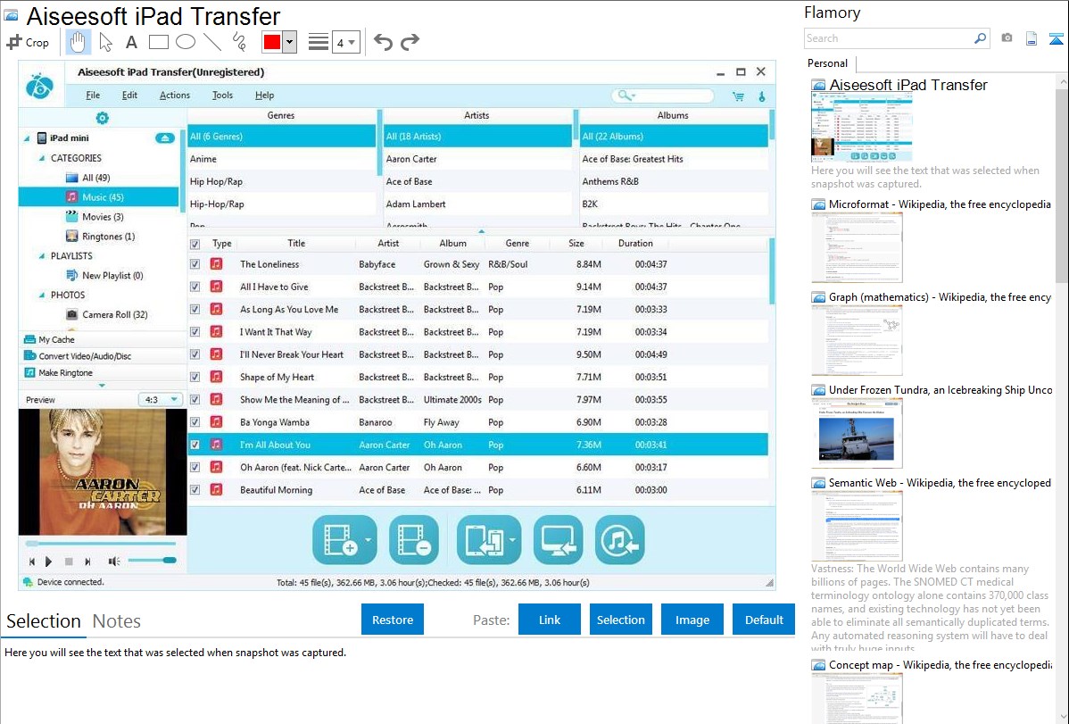Choose the arrow pointer tool
The image size is (1069, 724).
pyautogui.click(x=105, y=42)
